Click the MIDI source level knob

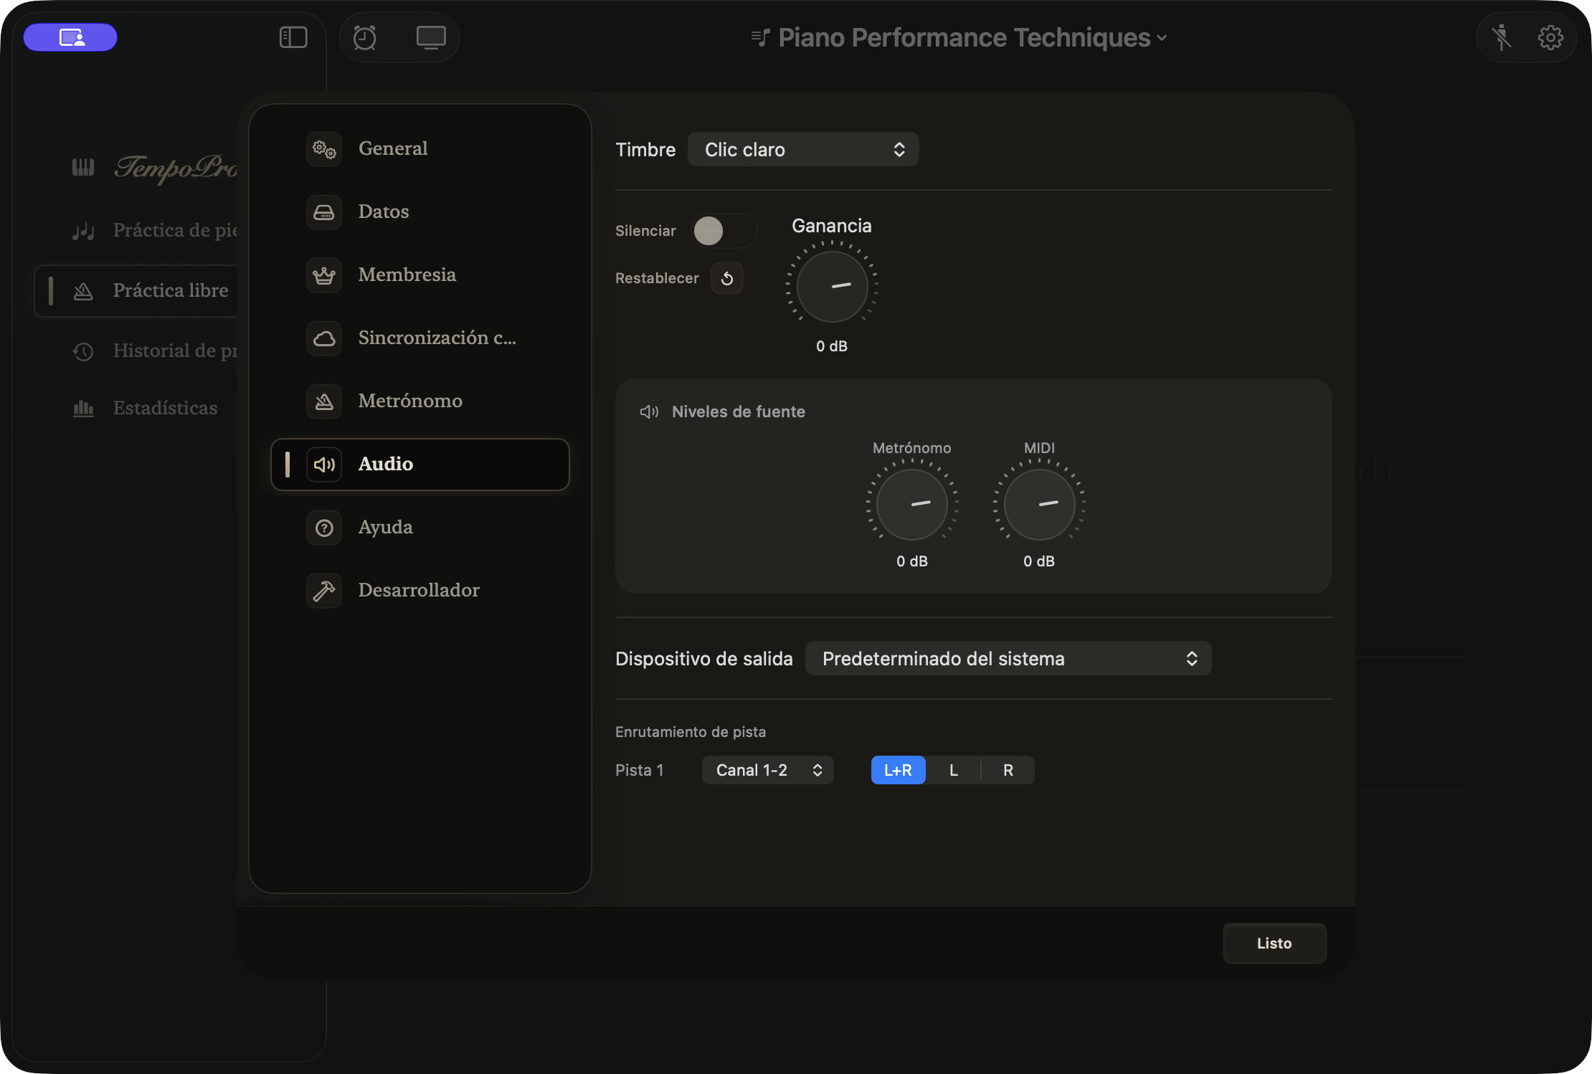coord(1039,504)
